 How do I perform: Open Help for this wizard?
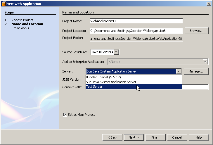coord(198,137)
